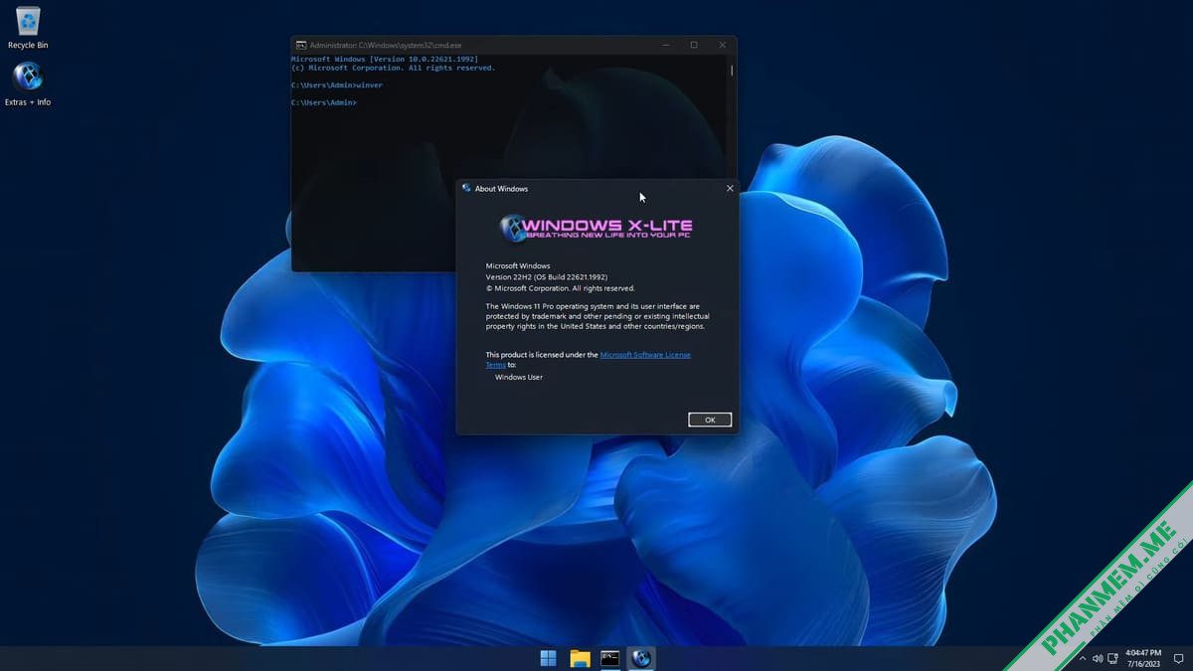This screenshot has width=1193, height=671.
Task: Click the '© Microsoft Corporation. All rights reserved.' dialog text
Action: click(x=560, y=287)
